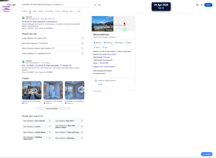Click magnifier icon beside Public Works suggestion
The height and width of the screenshot is (158, 216).
[50, 132]
